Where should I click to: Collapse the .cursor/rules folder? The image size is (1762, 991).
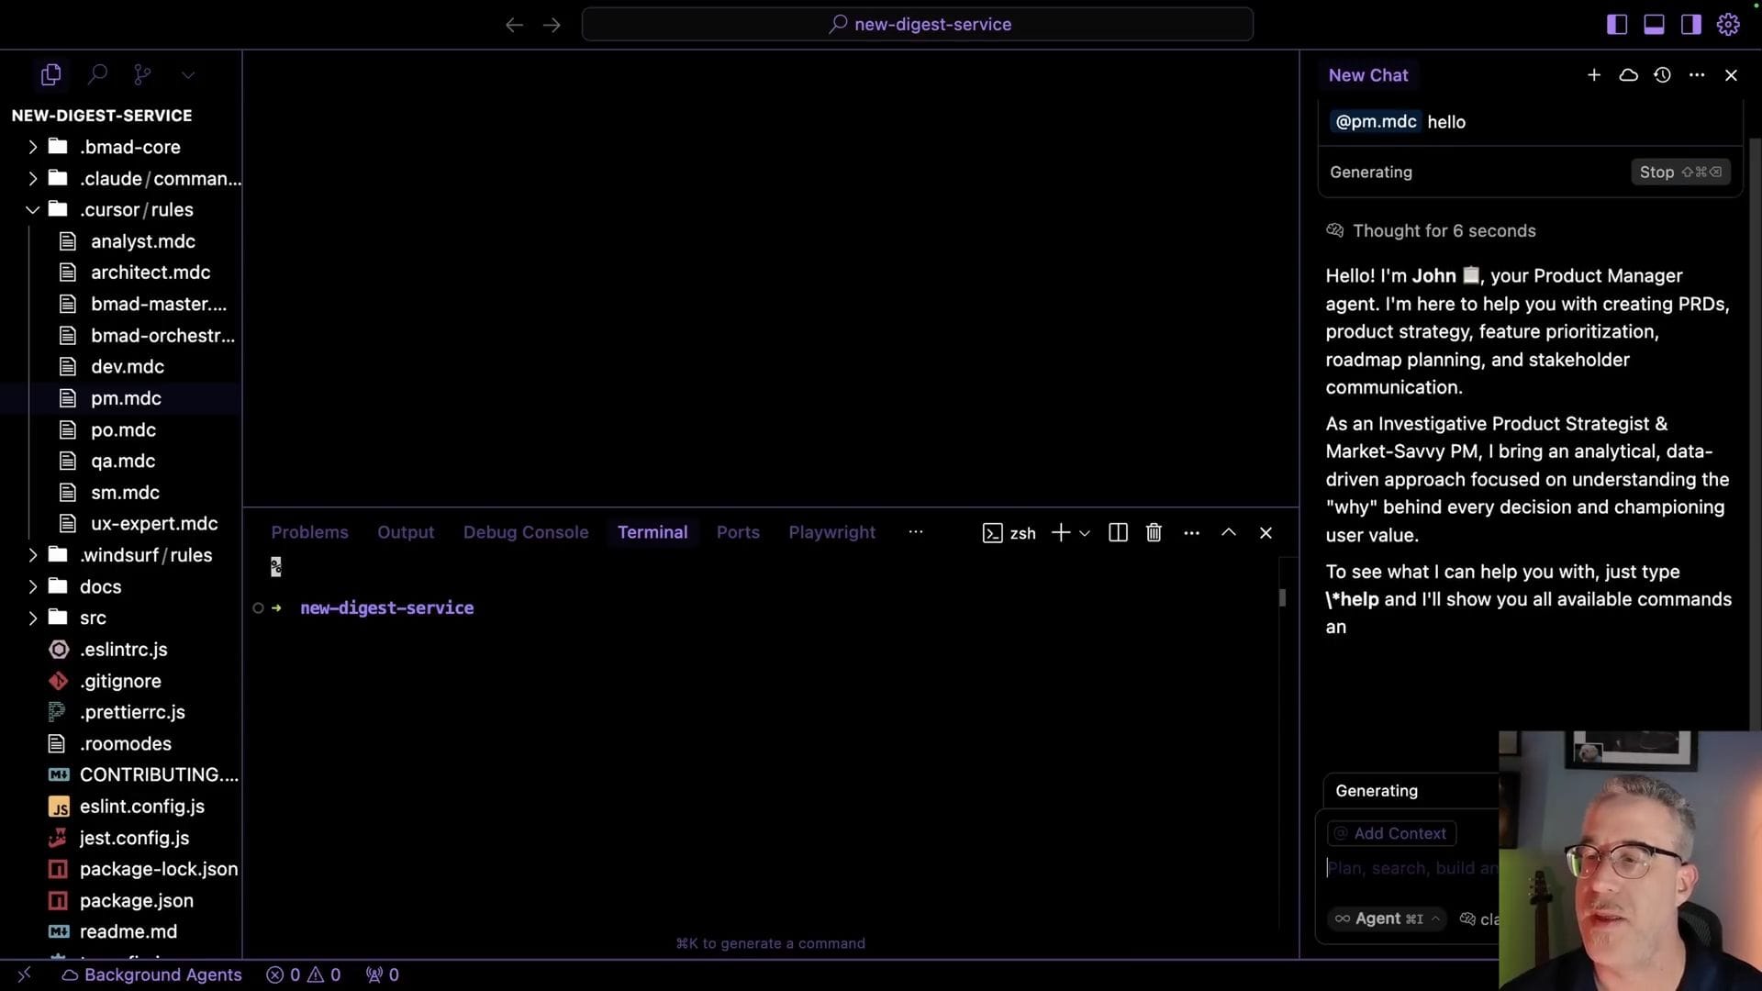tap(33, 210)
